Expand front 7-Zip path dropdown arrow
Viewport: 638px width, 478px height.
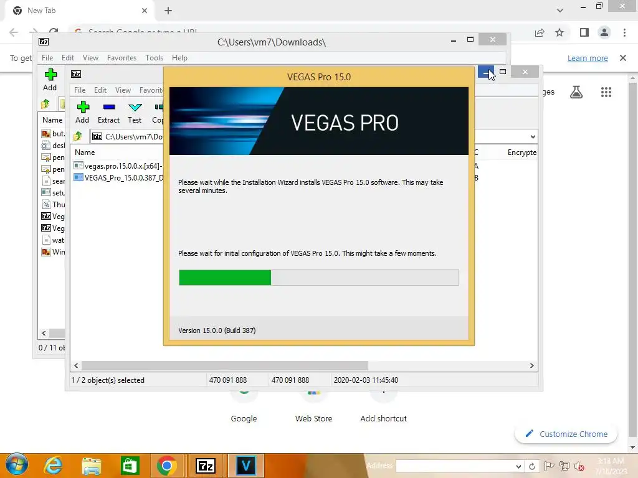point(533,136)
